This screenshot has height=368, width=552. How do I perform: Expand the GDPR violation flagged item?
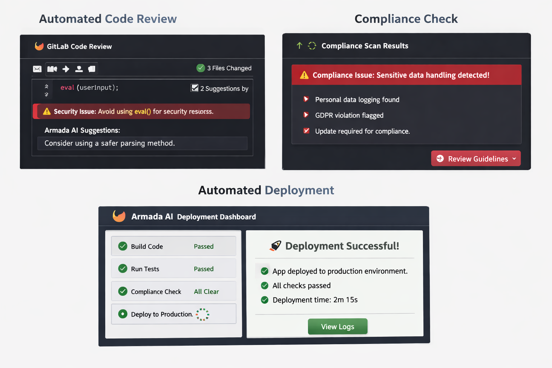click(x=306, y=115)
